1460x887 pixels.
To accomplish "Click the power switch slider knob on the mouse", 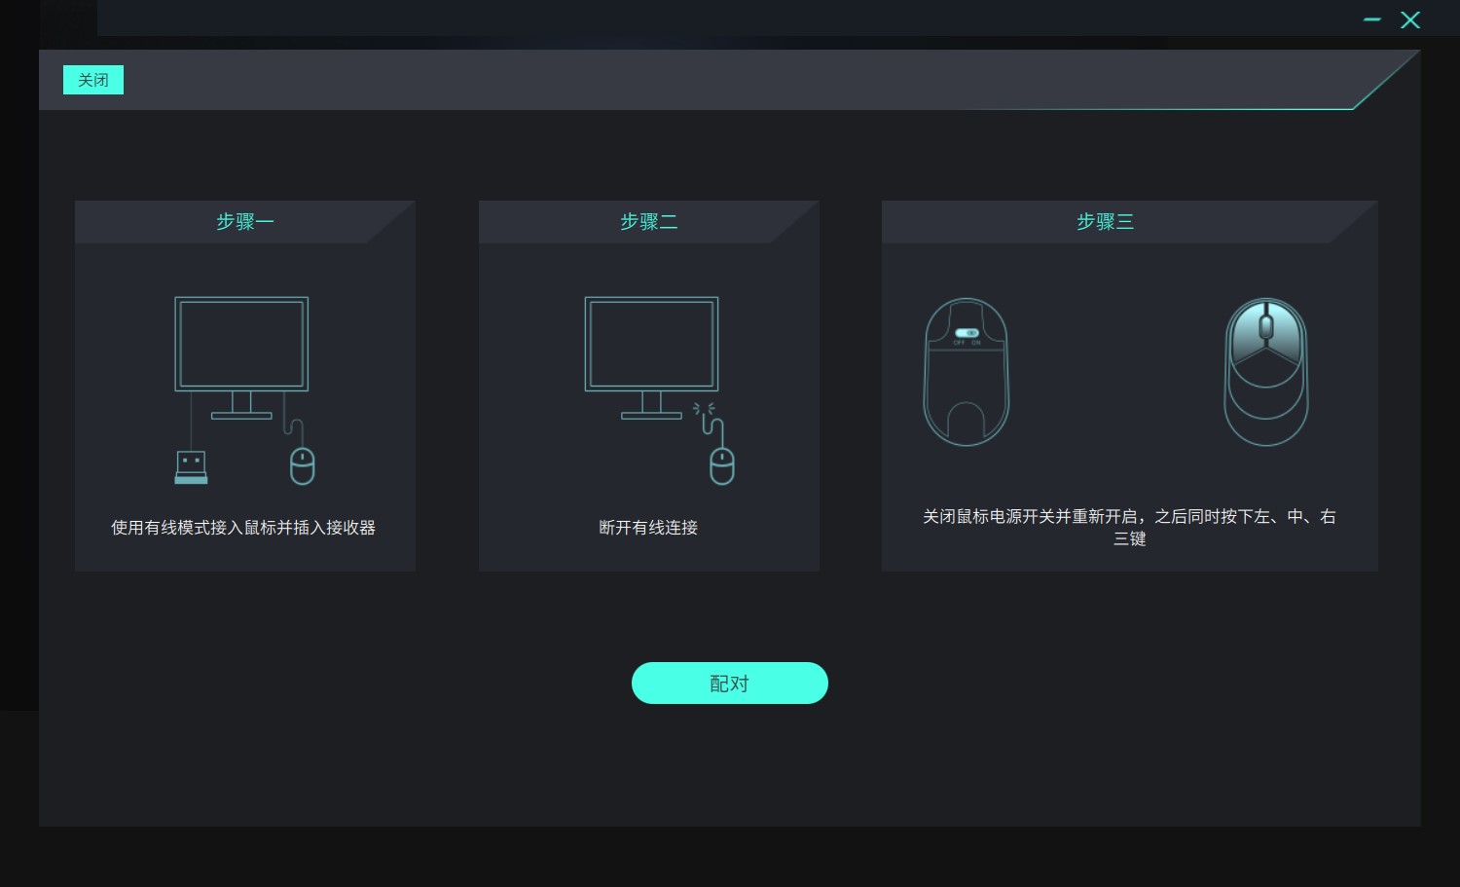I will (x=972, y=332).
